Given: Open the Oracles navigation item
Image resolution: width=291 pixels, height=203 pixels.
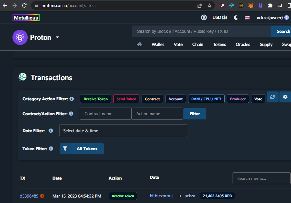Looking at the screenshot, I should 243,44.
